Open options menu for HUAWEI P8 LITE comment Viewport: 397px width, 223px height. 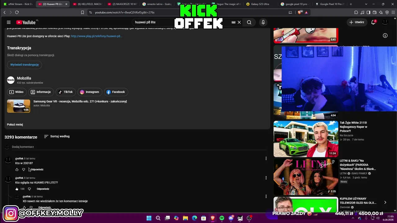coord(266,178)
